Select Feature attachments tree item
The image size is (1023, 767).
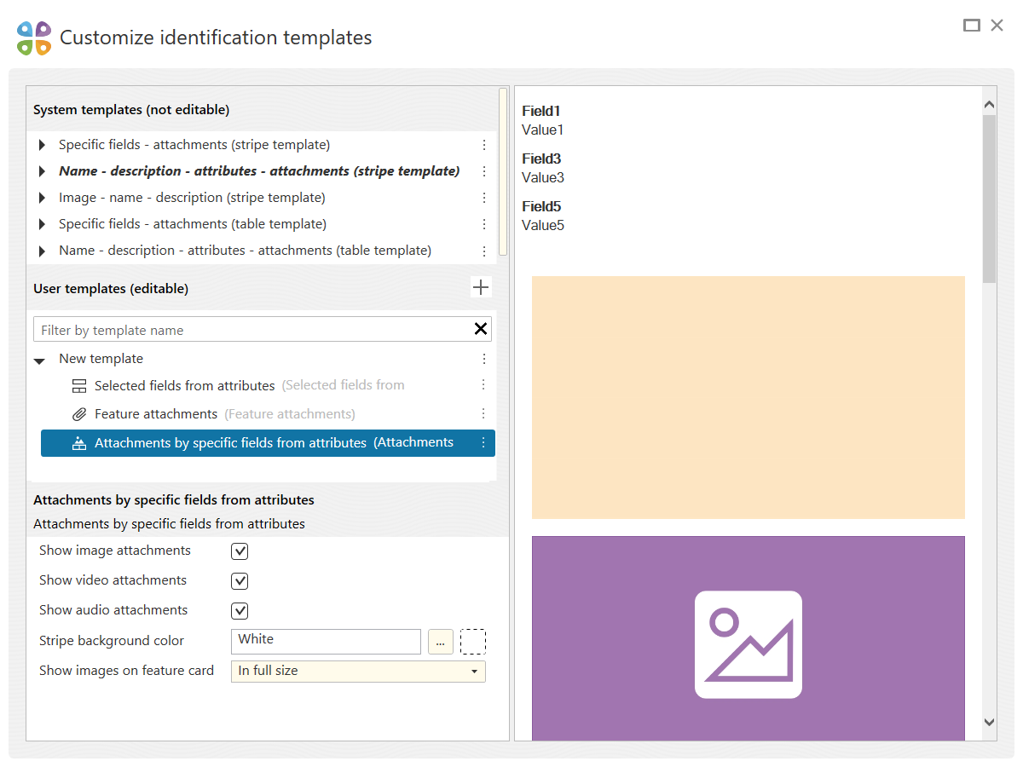tap(268, 414)
